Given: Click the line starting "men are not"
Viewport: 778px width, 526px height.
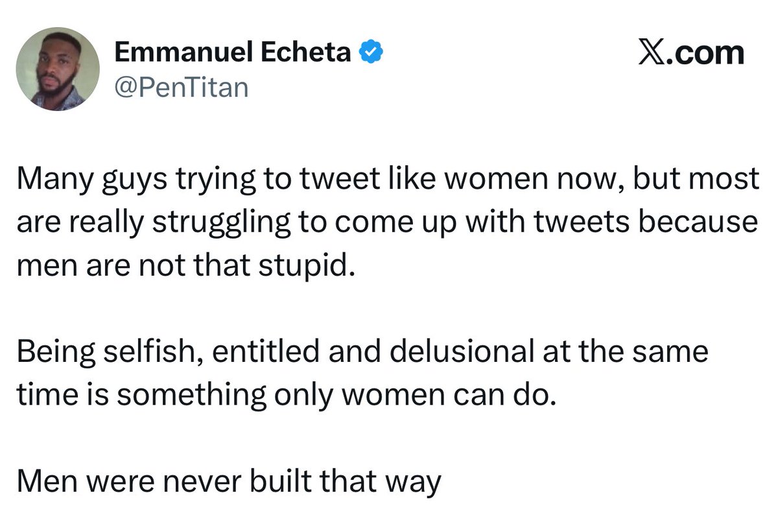Looking at the screenshot, I should (187, 266).
